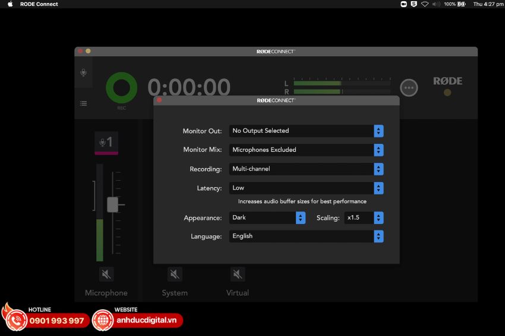Toggle mute on the System channel
505x336 pixels.
pos(174,274)
